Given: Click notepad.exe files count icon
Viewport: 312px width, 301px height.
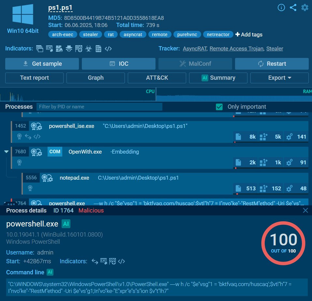Looking at the screenshot, I should pos(238,188).
